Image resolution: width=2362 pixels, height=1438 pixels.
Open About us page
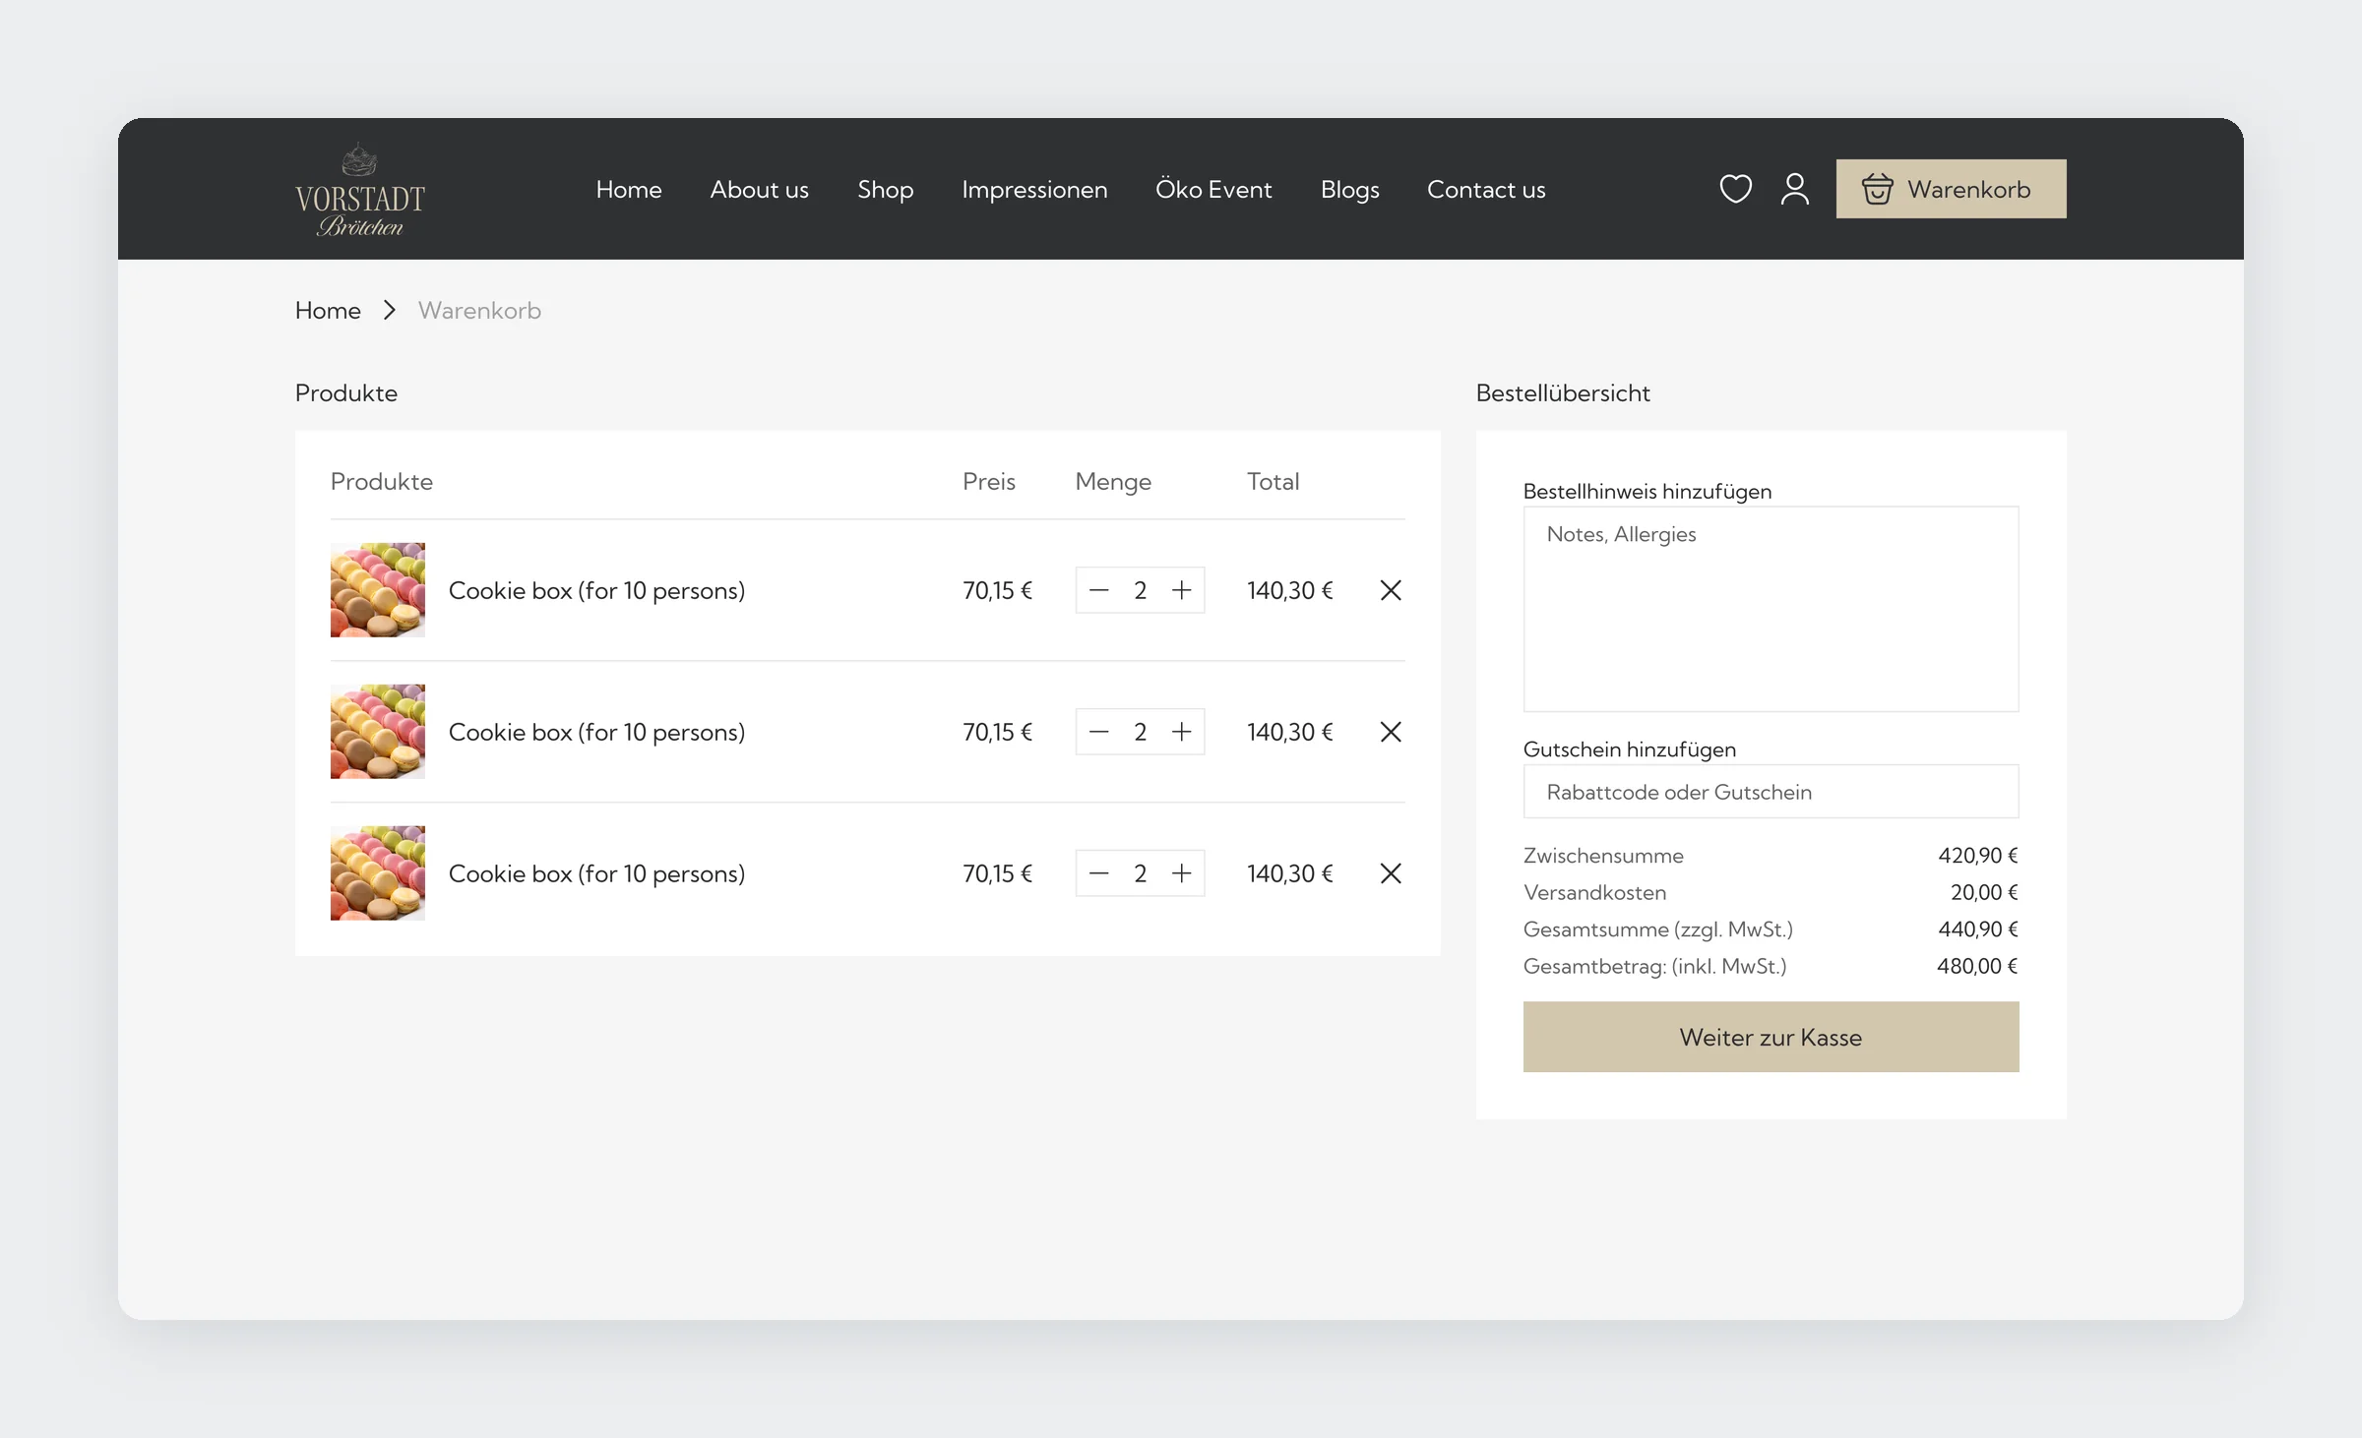pos(760,189)
